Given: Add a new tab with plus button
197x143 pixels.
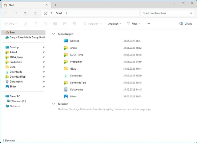Looking at the screenshot, I should click(x=55, y=5).
